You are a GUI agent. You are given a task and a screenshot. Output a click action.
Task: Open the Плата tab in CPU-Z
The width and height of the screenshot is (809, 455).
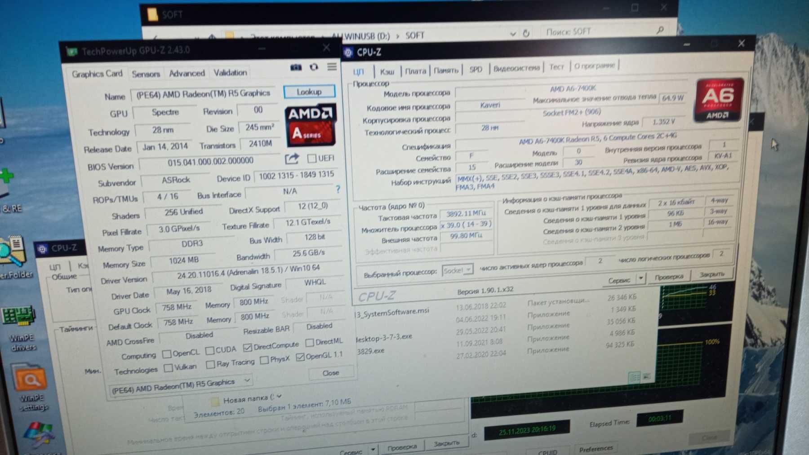coord(415,71)
